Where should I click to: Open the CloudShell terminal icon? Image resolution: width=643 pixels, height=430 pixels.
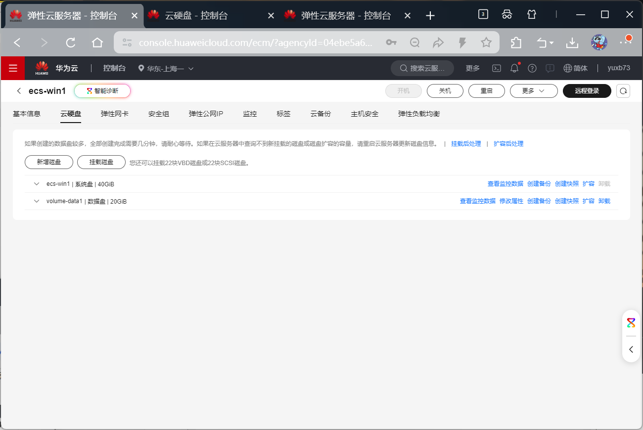tap(497, 68)
